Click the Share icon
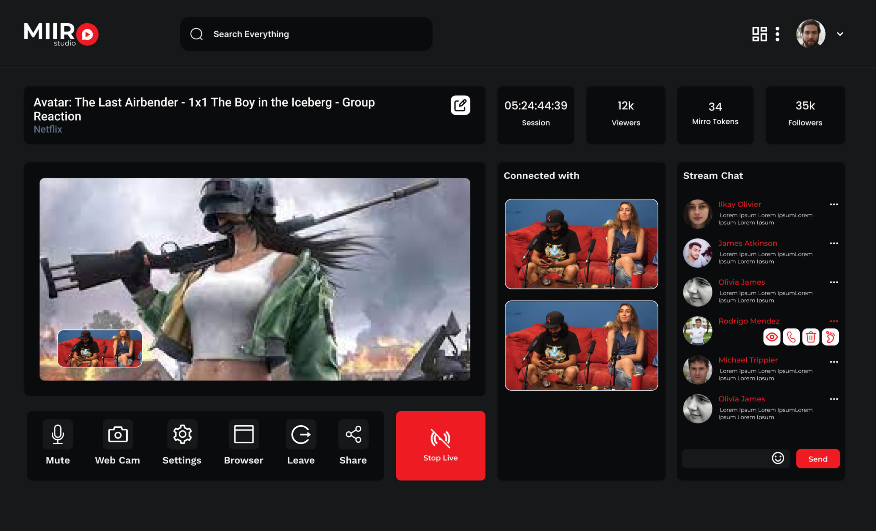The height and width of the screenshot is (531, 876). 353,434
